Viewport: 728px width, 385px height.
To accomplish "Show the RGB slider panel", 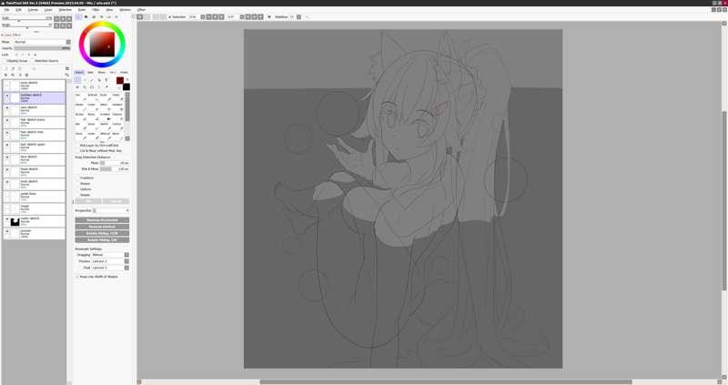I will (x=86, y=16).
